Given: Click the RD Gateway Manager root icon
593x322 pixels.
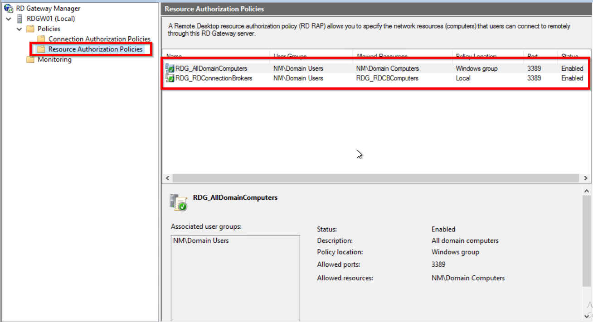Looking at the screenshot, I should [x=9, y=8].
